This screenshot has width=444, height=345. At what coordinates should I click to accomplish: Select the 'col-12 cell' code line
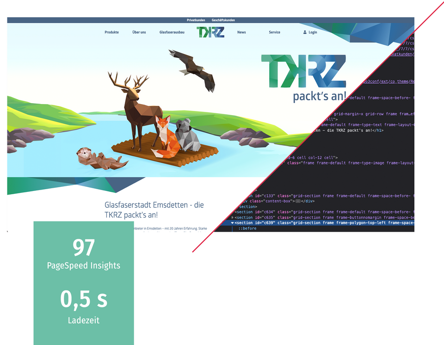pos(312,158)
